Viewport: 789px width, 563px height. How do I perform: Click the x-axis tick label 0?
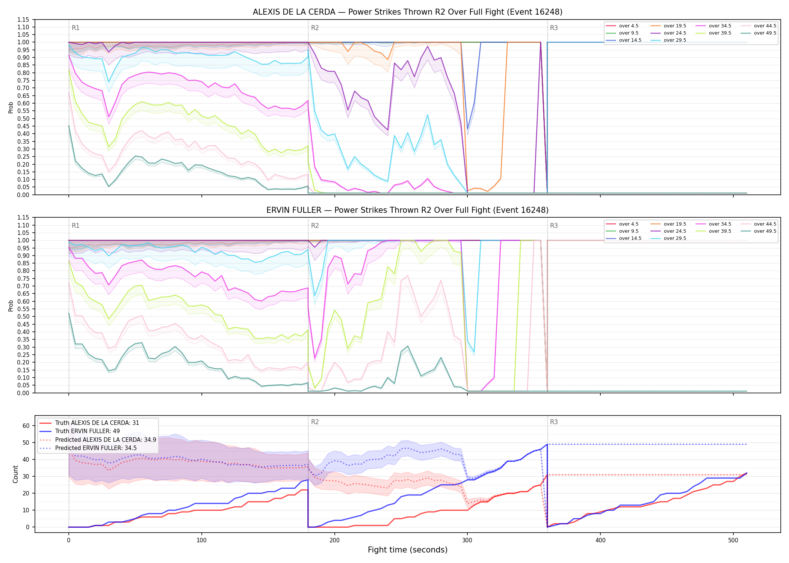[x=69, y=540]
